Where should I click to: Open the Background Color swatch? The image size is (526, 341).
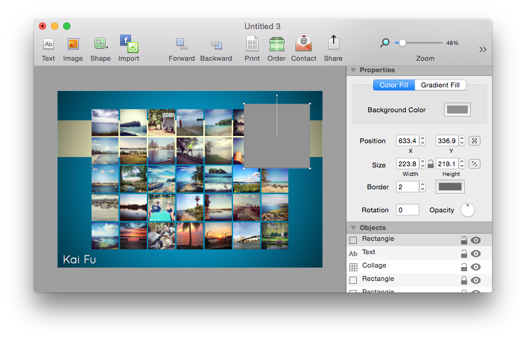[x=457, y=109]
